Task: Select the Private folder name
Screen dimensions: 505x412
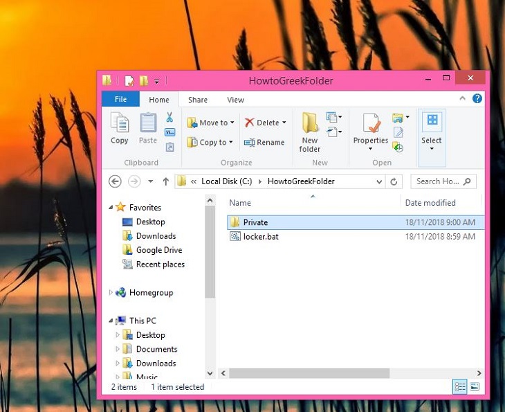Action: click(x=255, y=222)
